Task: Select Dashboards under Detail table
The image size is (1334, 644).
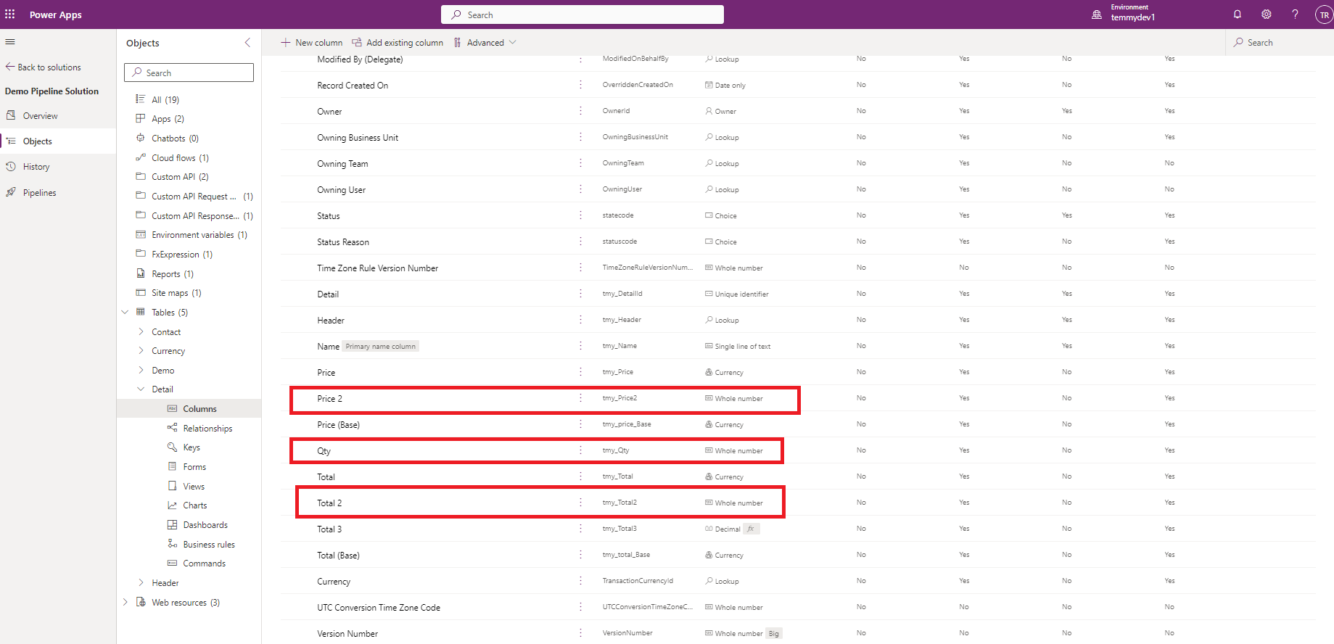Action: pos(205,525)
